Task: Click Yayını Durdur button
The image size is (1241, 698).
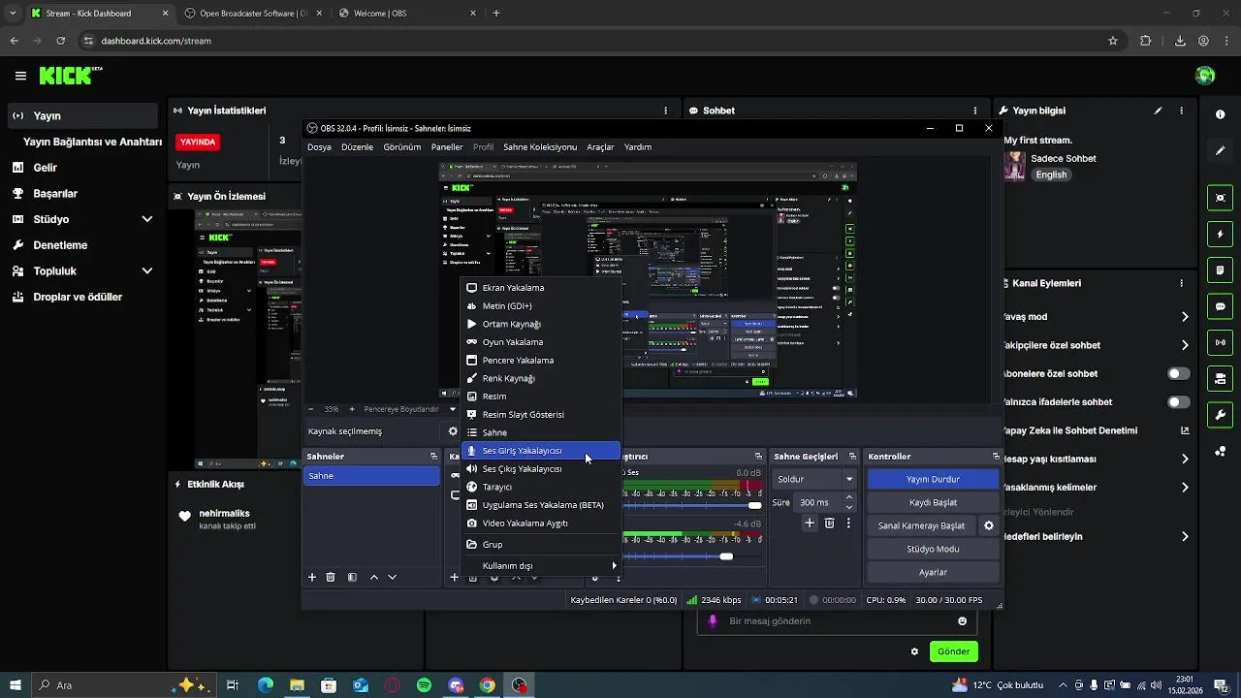Action: coord(933,479)
